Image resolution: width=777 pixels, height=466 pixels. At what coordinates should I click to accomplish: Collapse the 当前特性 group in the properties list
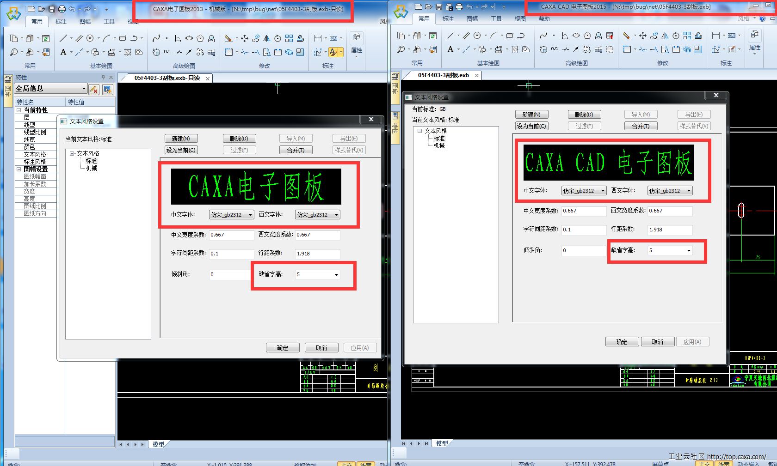(19, 110)
